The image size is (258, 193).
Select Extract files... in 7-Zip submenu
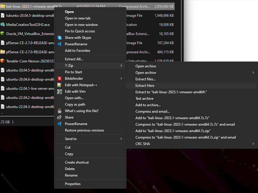(x=146, y=79)
